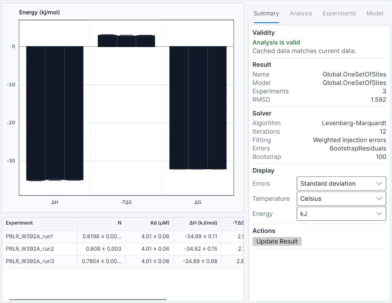
Task: Click 'Cached data matches current data.' text
Action: coord(304,51)
